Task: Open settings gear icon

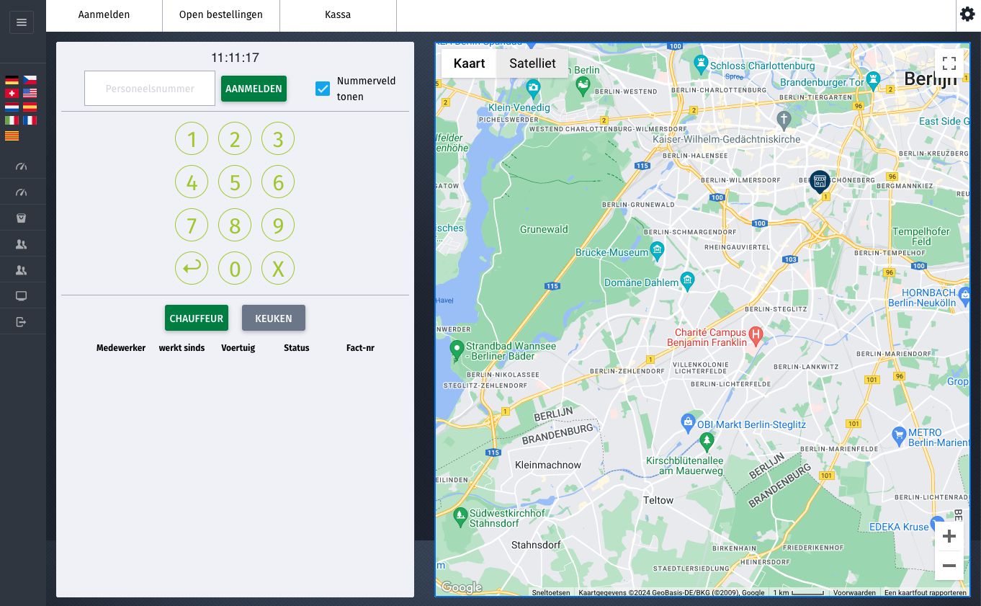Action: click(967, 14)
